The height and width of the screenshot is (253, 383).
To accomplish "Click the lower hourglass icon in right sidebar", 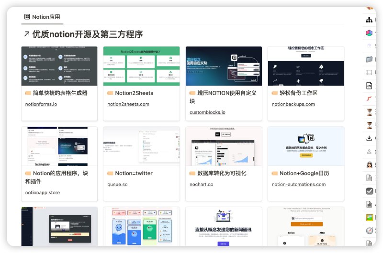I will [369, 125].
